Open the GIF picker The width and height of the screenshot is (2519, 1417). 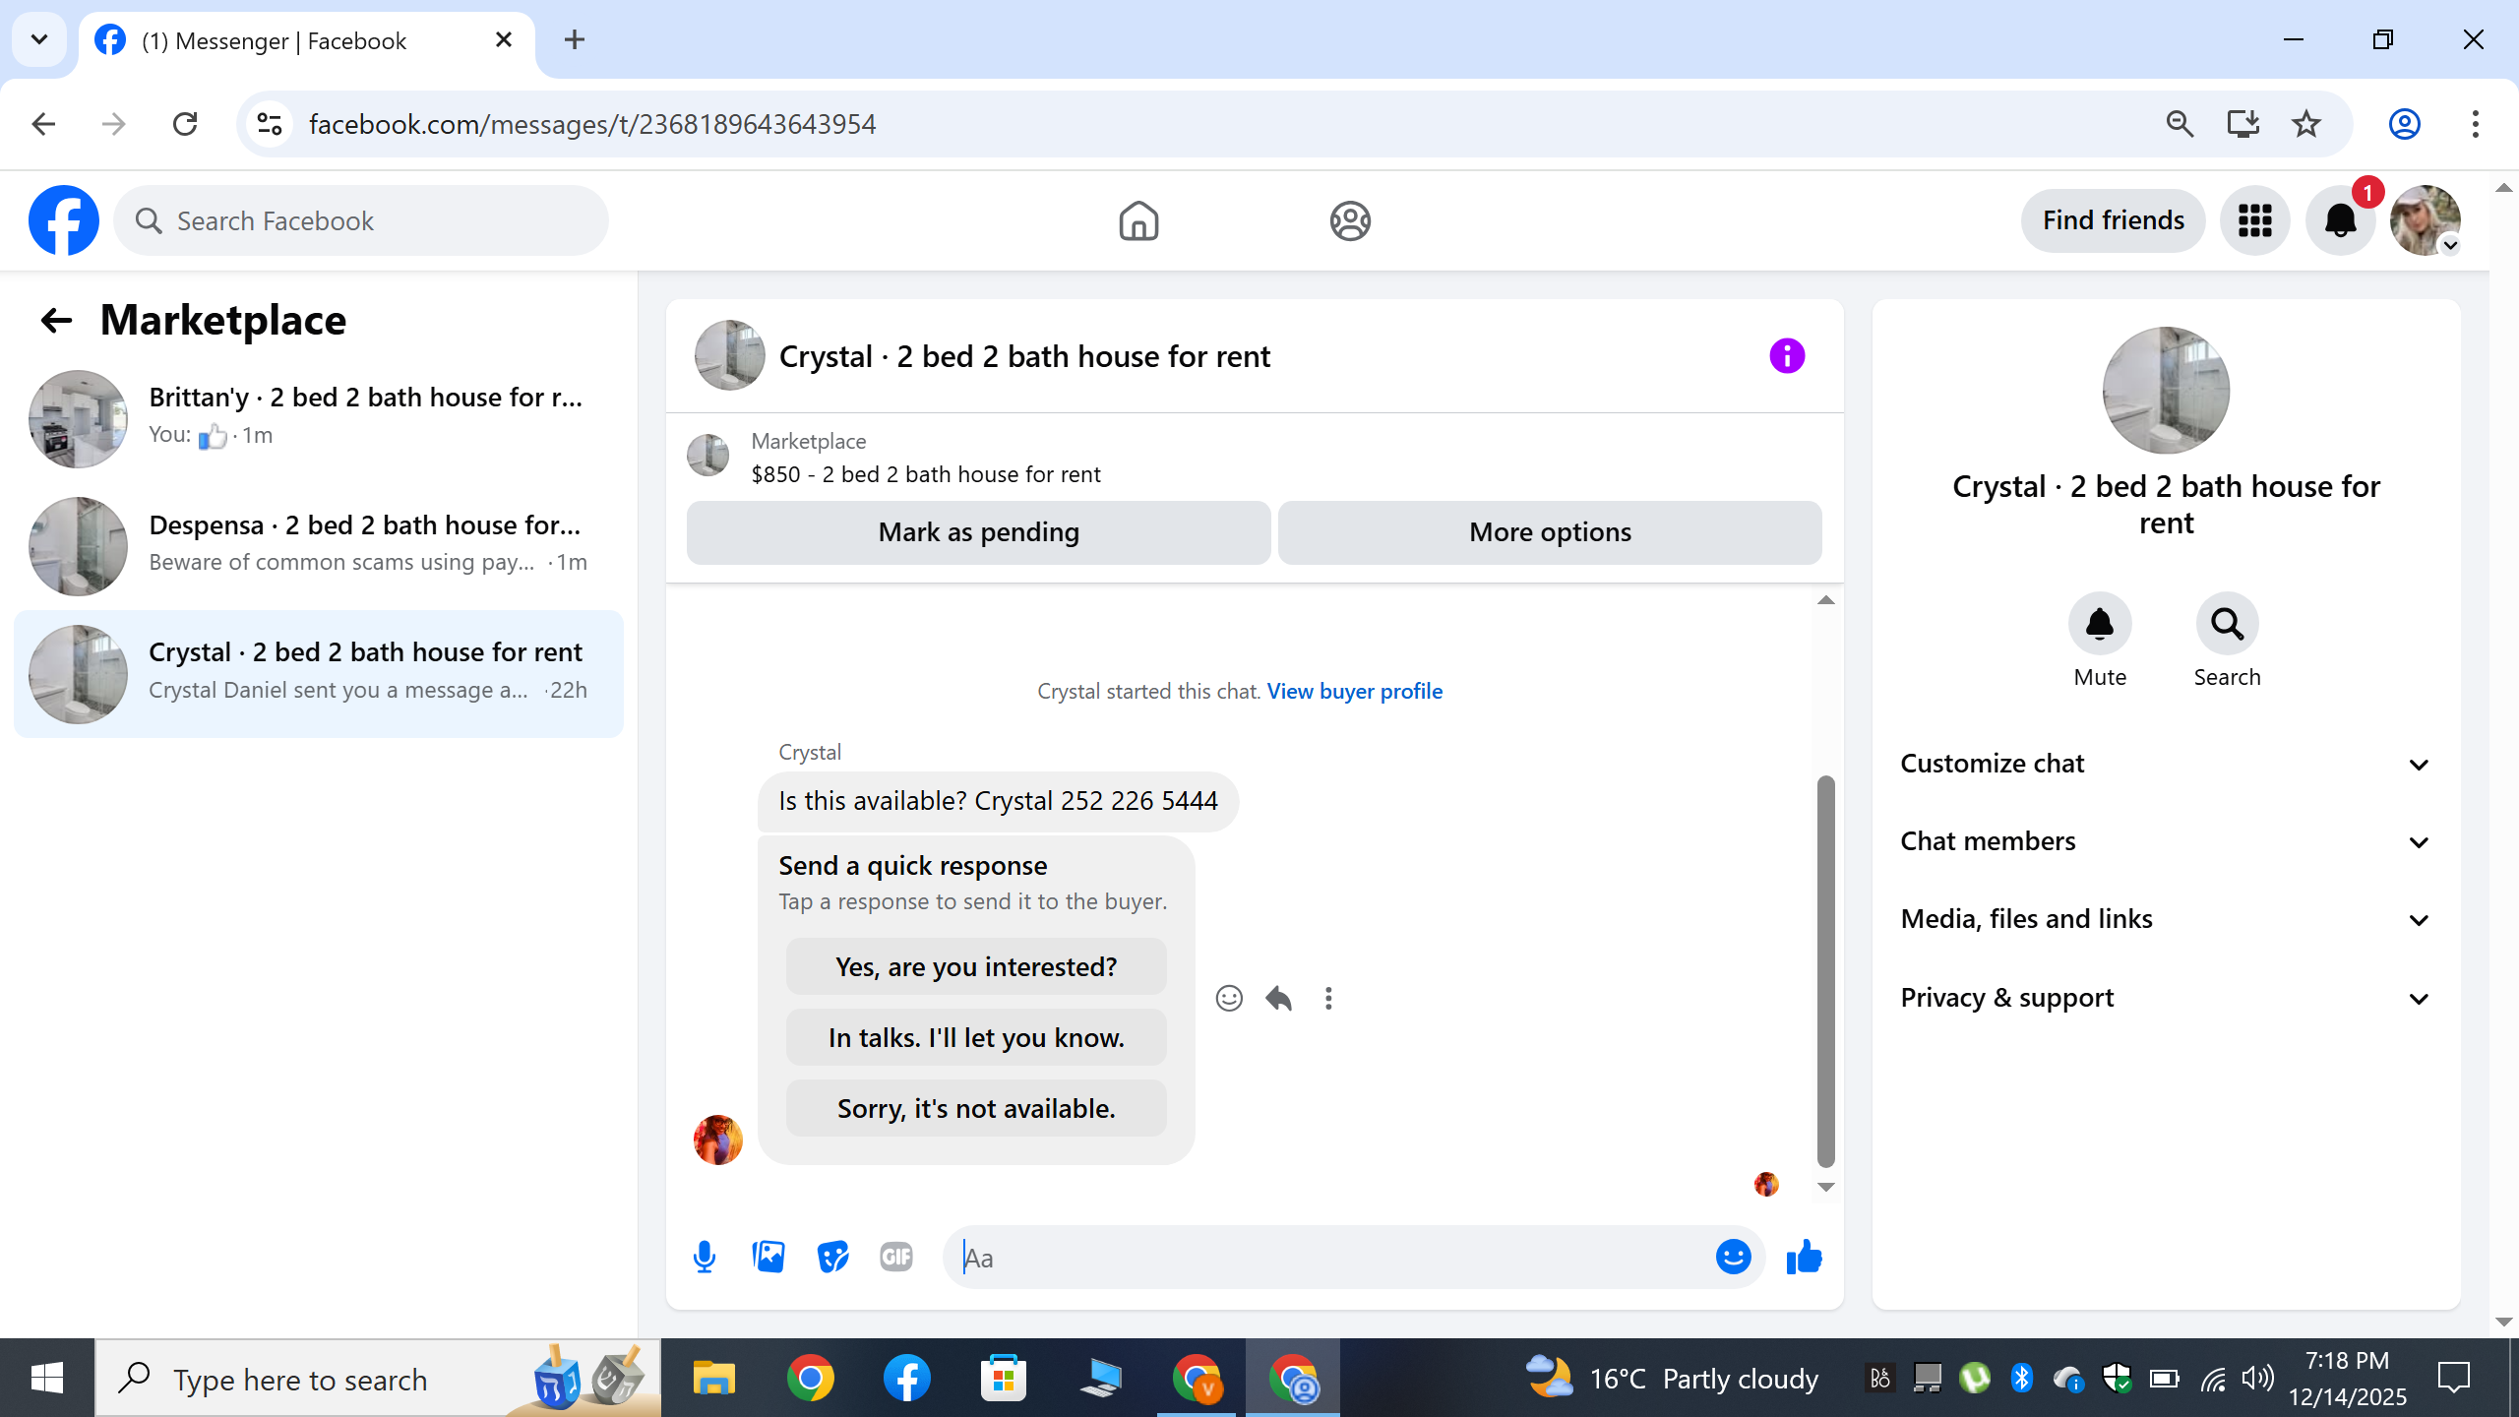pyautogui.click(x=895, y=1257)
